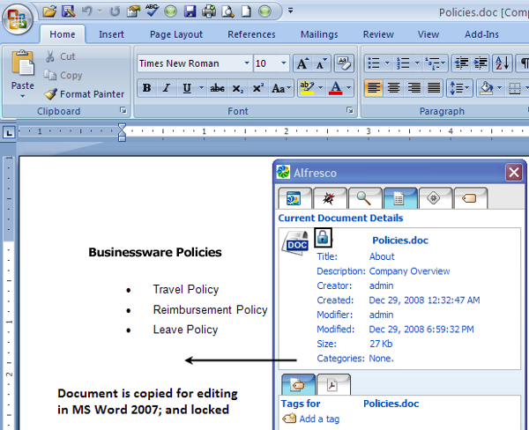Switch to References ribbon tab
The image size is (529, 430).
(251, 34)
